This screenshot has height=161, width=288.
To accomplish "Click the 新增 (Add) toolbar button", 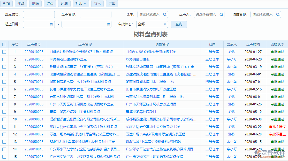I will pos(7,4).
